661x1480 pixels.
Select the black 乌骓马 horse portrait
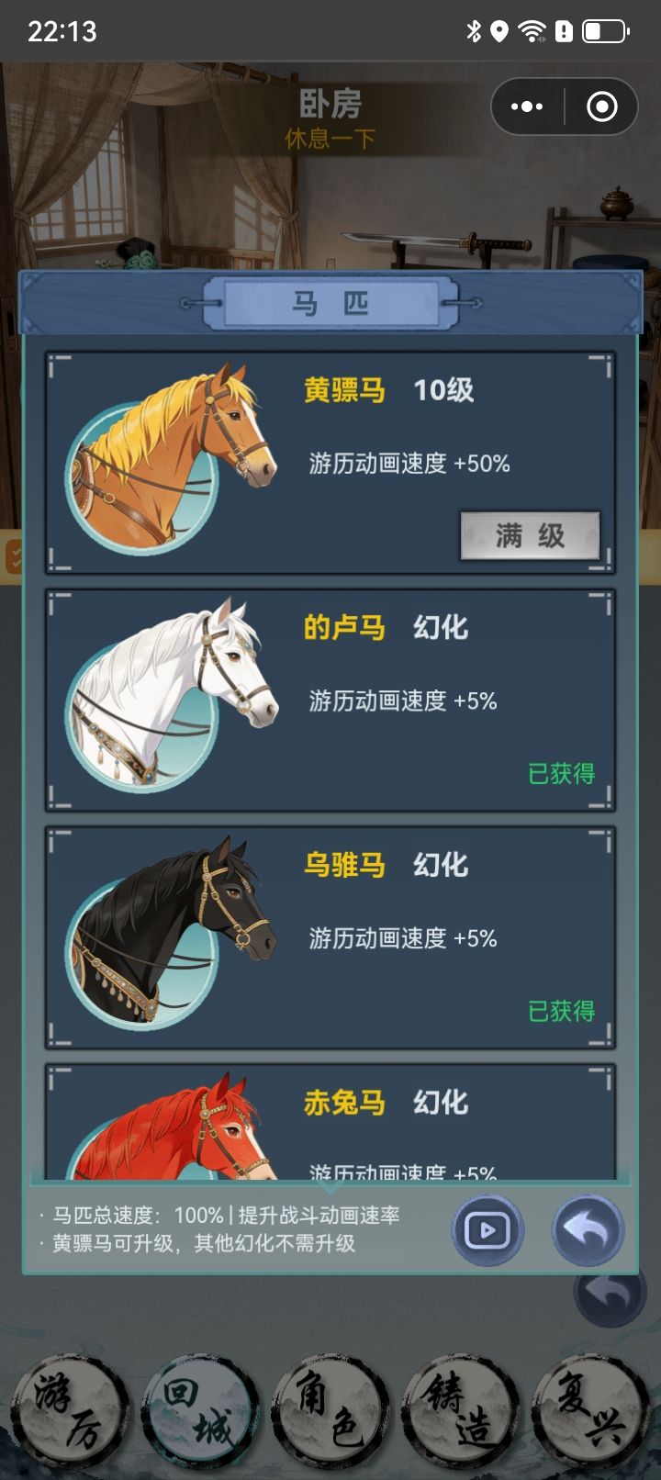click(170, 932)
